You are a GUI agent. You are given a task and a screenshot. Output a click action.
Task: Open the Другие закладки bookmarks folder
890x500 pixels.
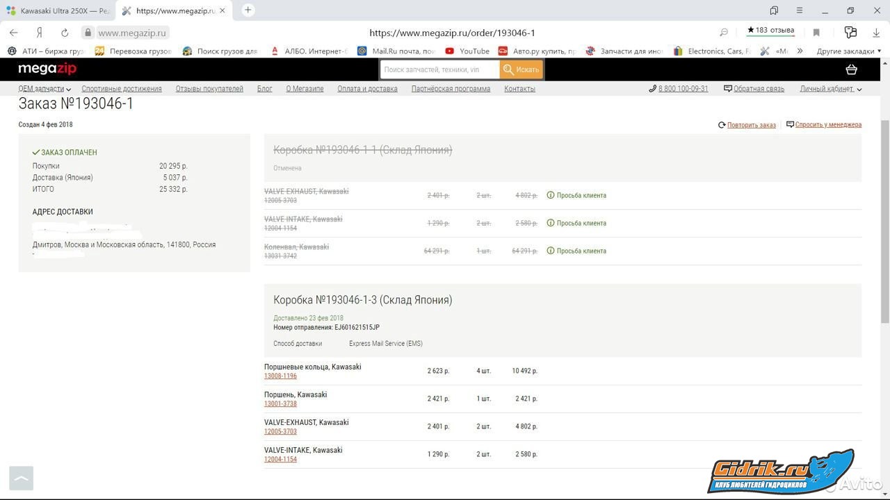848,51
